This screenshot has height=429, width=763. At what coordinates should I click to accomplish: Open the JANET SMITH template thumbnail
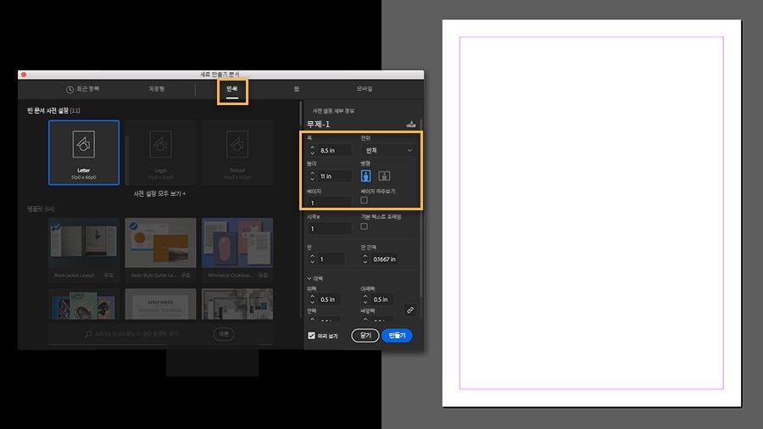[x=160, y=304]
